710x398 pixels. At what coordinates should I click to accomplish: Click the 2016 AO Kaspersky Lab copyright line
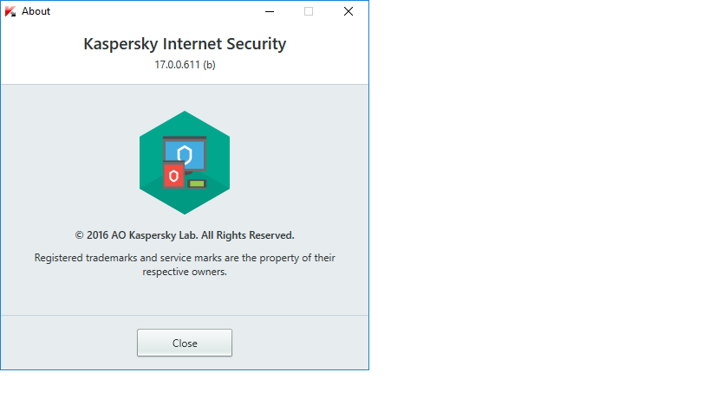click(185, 234)
